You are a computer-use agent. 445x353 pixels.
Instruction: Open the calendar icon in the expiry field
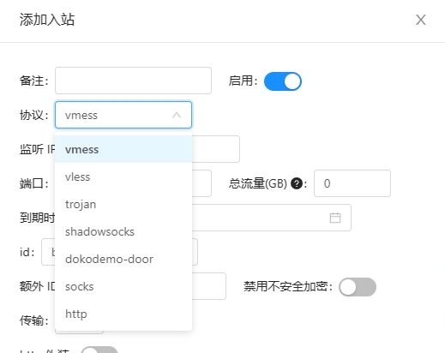[x=335, y=218]
